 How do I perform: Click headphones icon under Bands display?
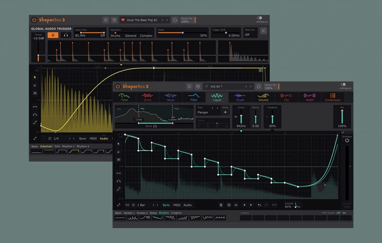pyautogui.click(x=155, y=126)
